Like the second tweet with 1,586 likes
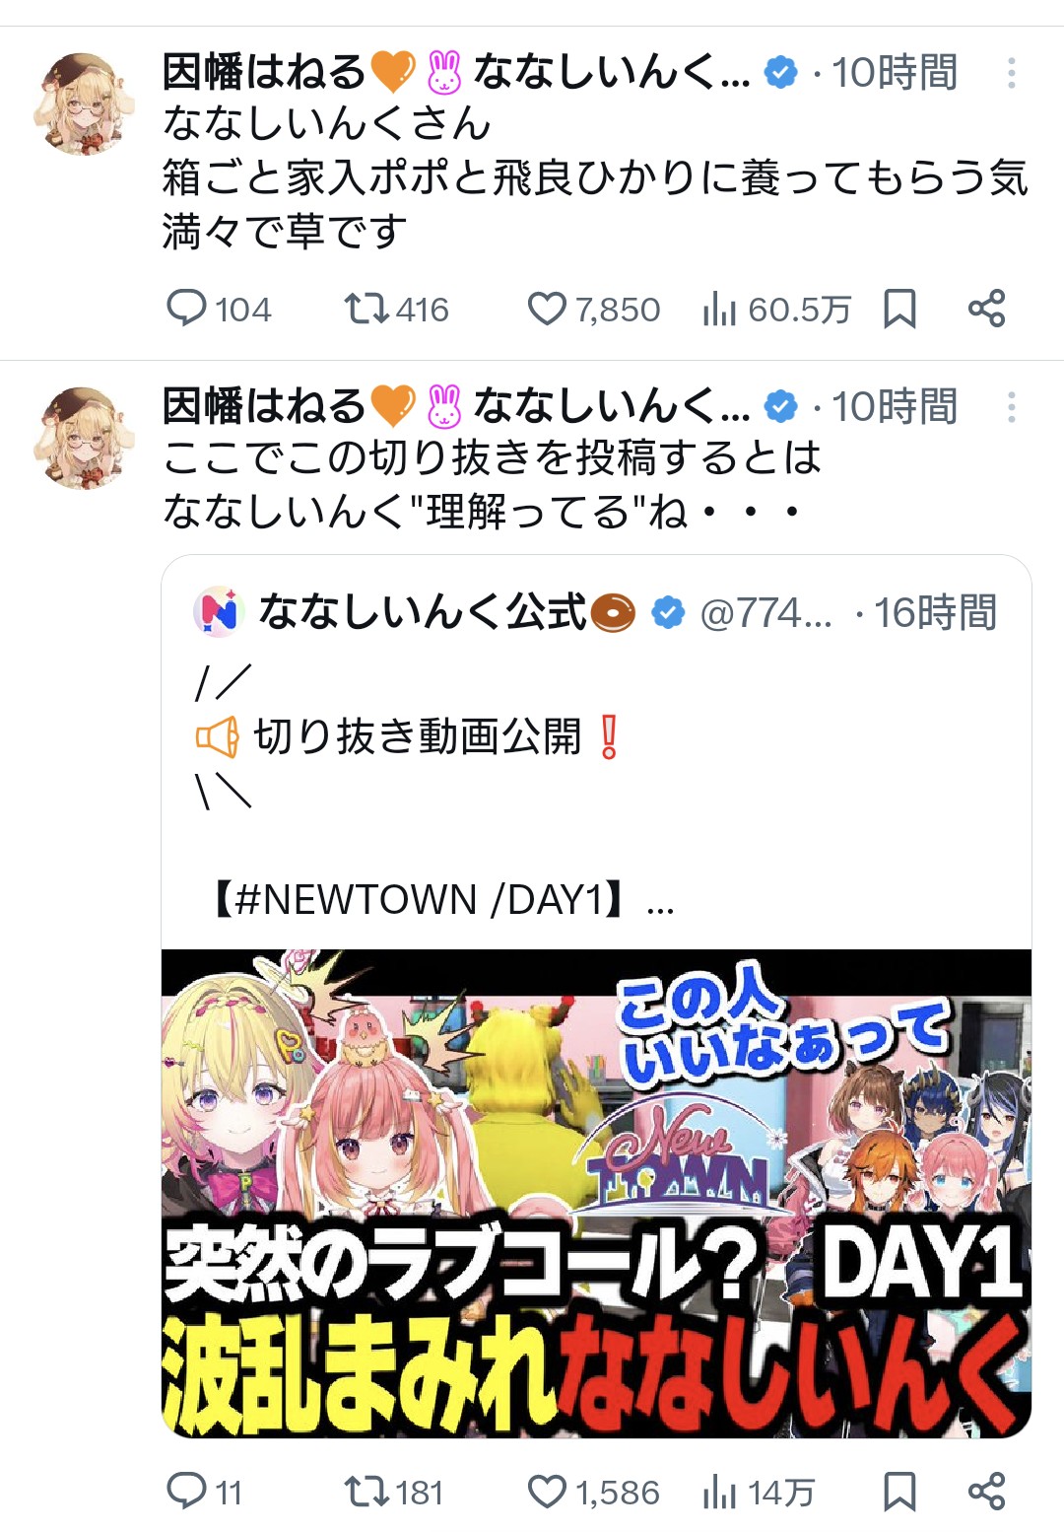 click(593, 1492)
